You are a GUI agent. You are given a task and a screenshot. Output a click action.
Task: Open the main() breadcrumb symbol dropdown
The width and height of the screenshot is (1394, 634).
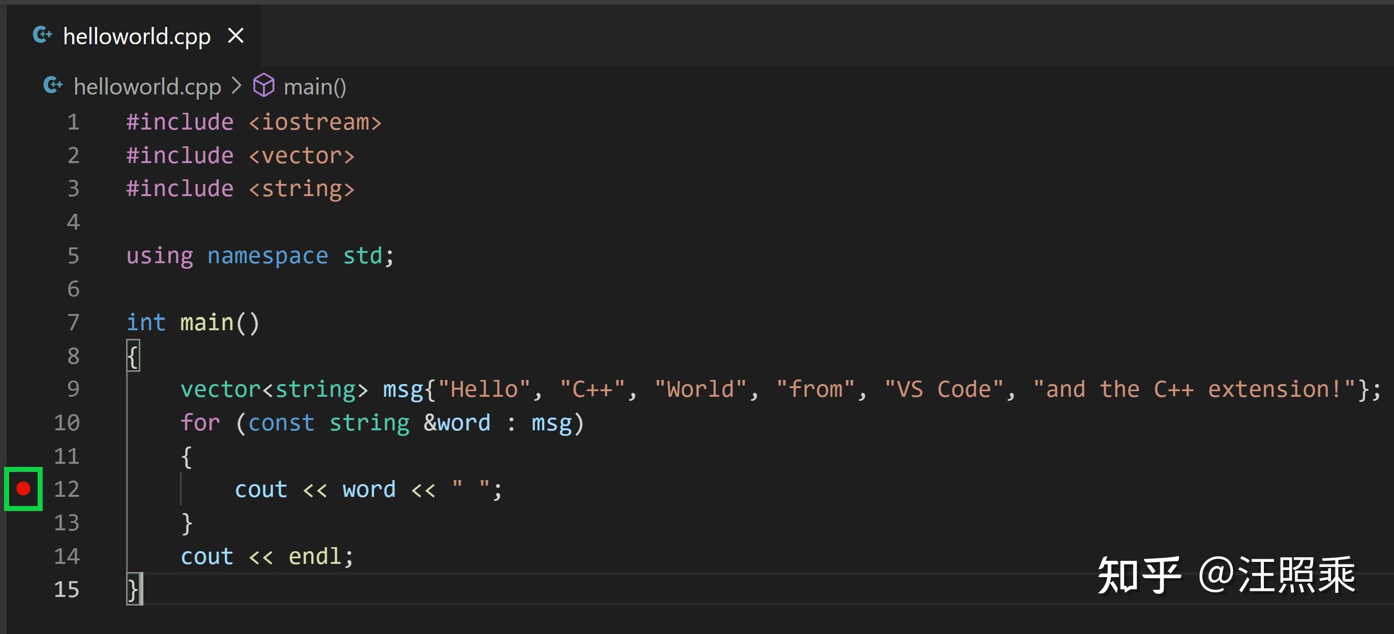pyautogui.click(x=314, y=86)
